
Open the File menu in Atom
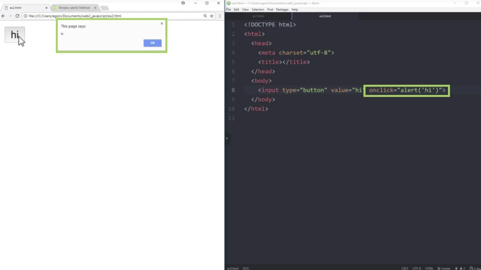[229, 9]
